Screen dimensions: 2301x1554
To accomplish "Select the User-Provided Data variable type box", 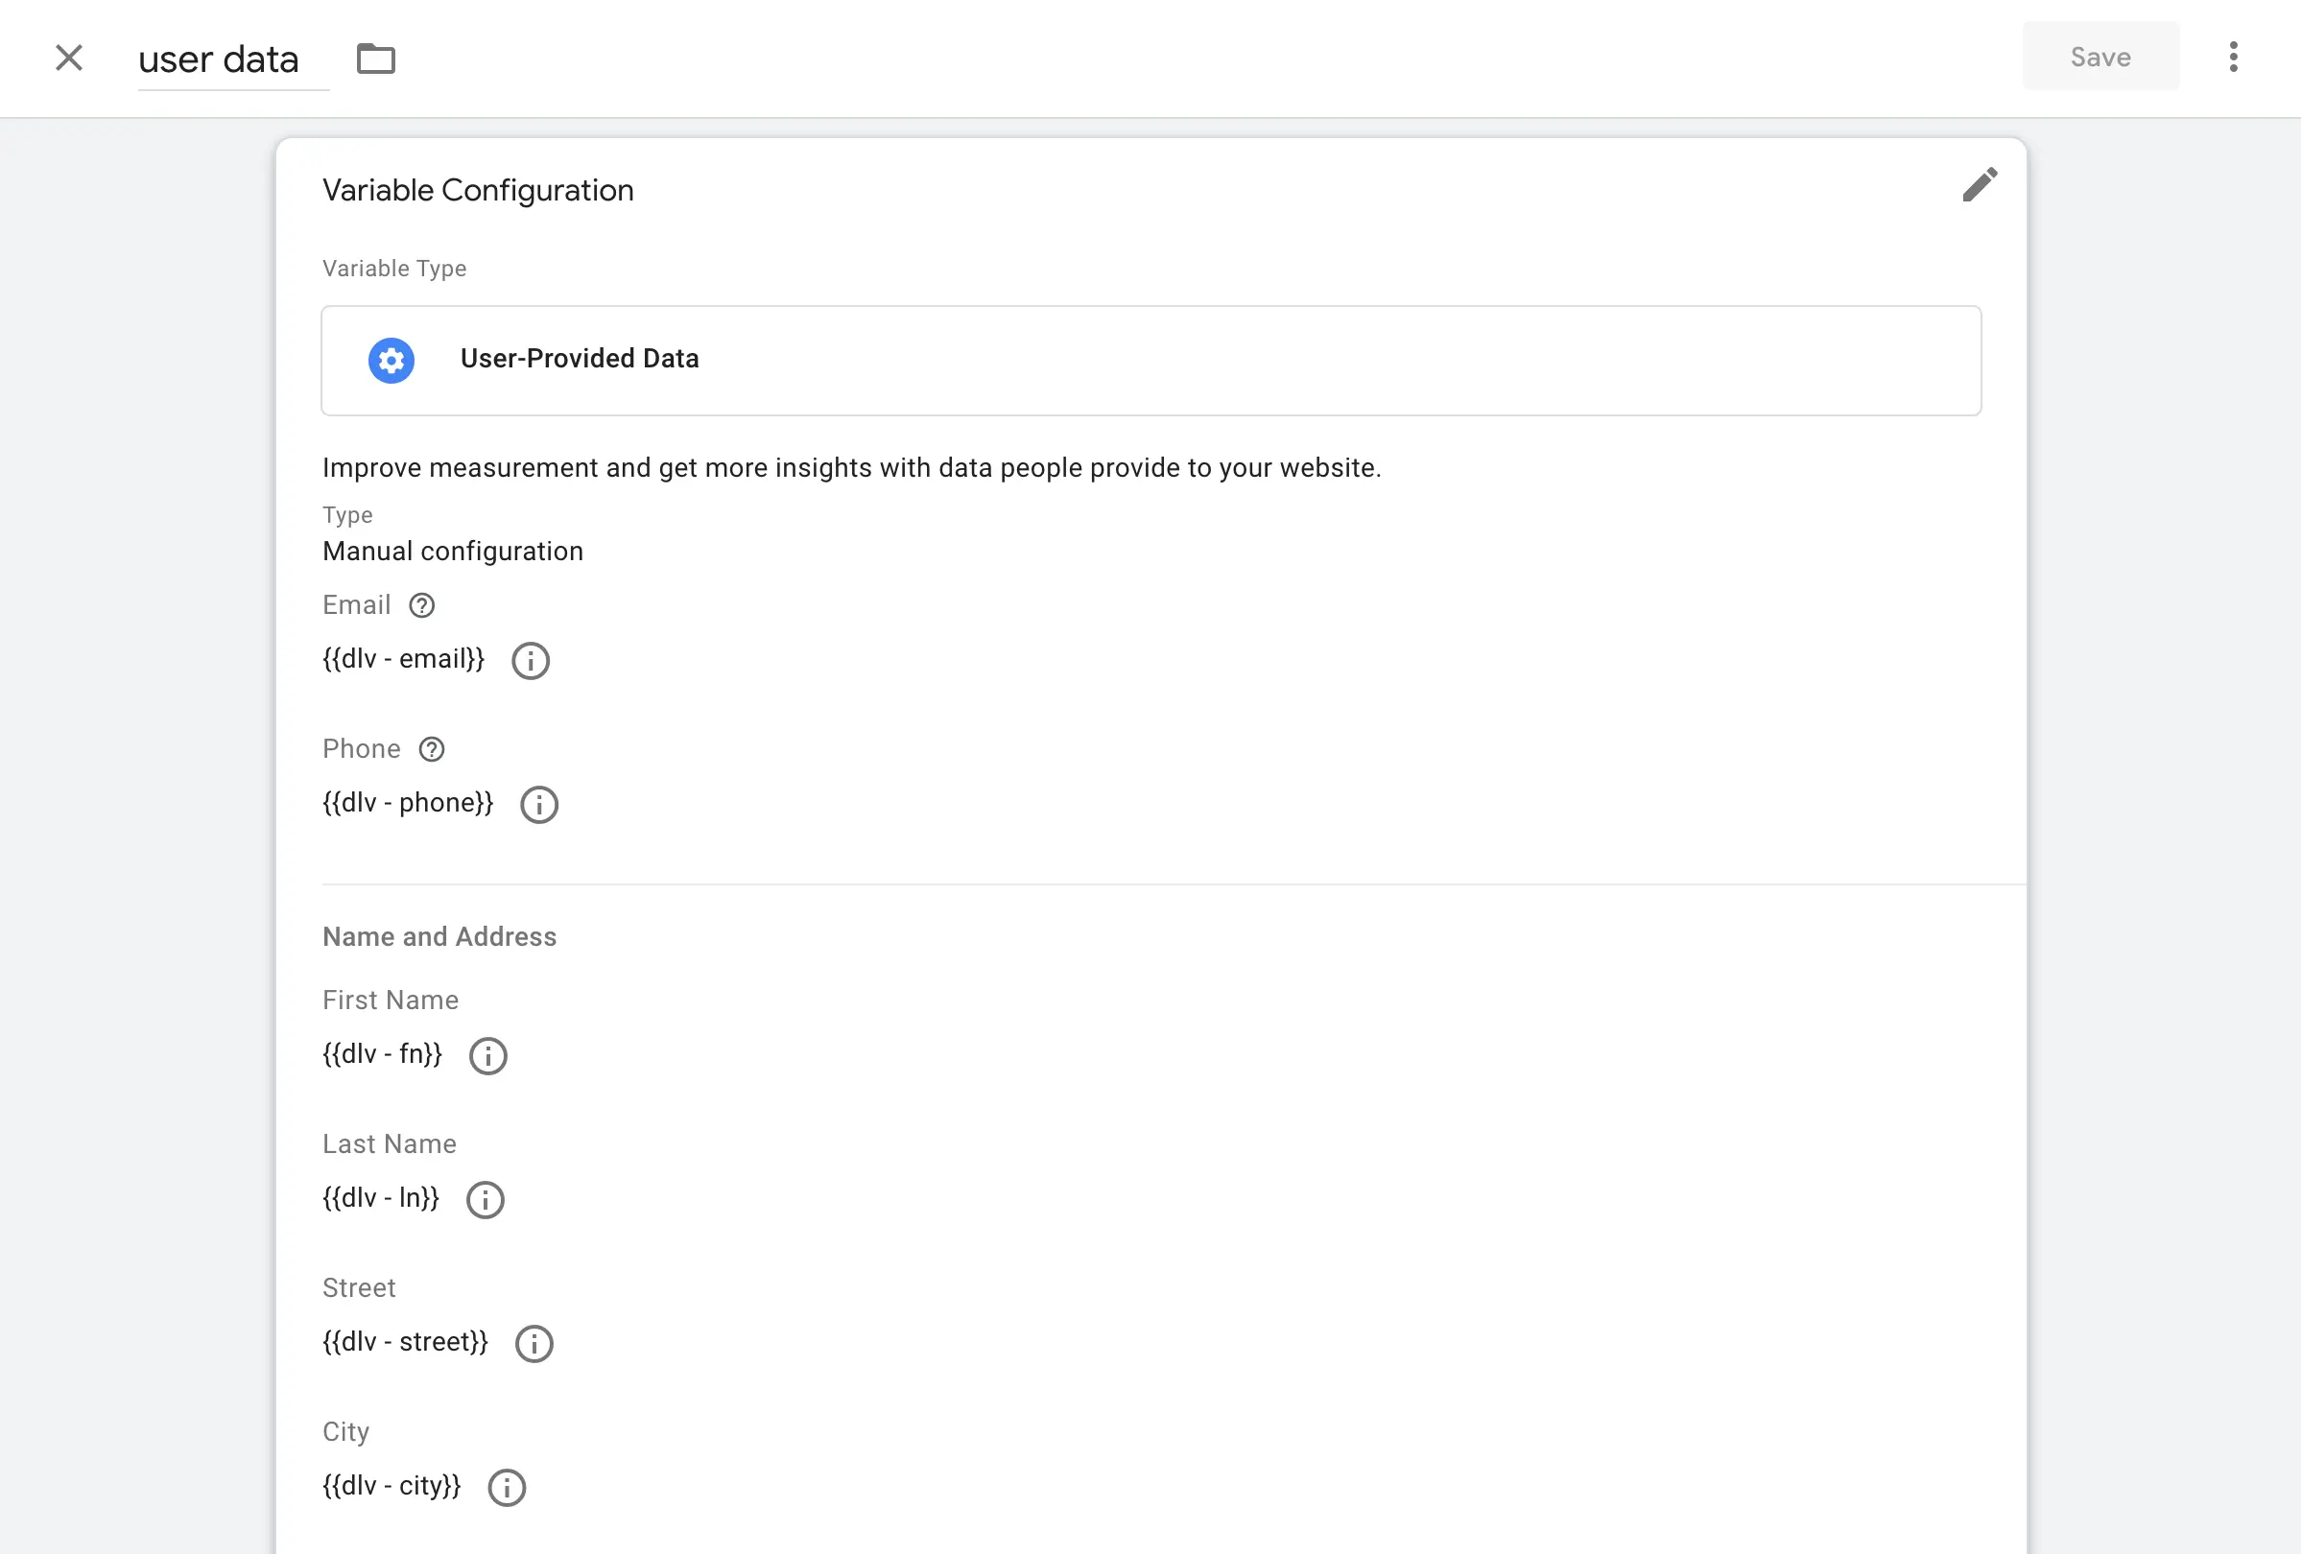I will (x=1150, y=361).
